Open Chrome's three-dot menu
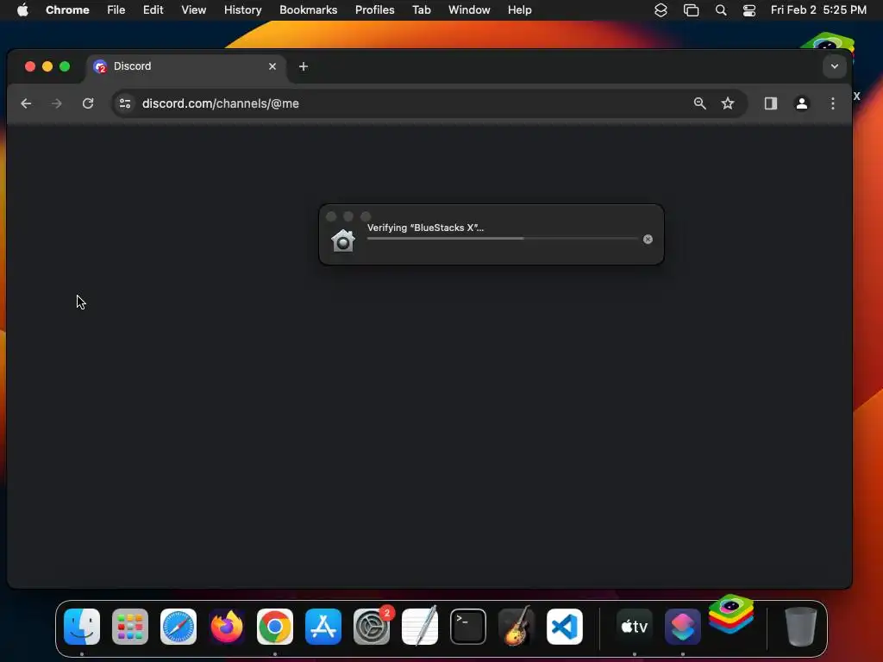 point(832,103)
